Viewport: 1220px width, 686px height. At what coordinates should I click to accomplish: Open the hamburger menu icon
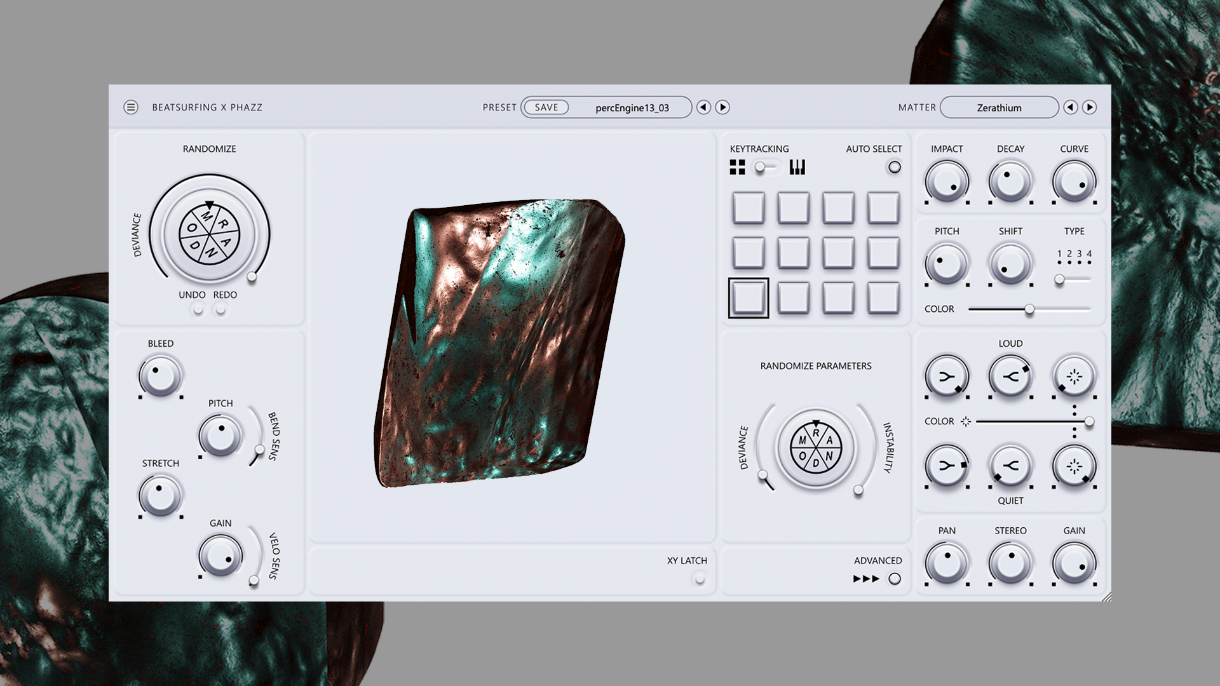coord(131,107)
